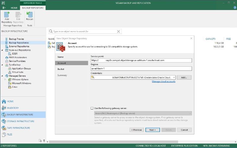Click the object name search field
The height and width of the screenshot is (148, 237).
pyautogui.click(x=85, y=31)
